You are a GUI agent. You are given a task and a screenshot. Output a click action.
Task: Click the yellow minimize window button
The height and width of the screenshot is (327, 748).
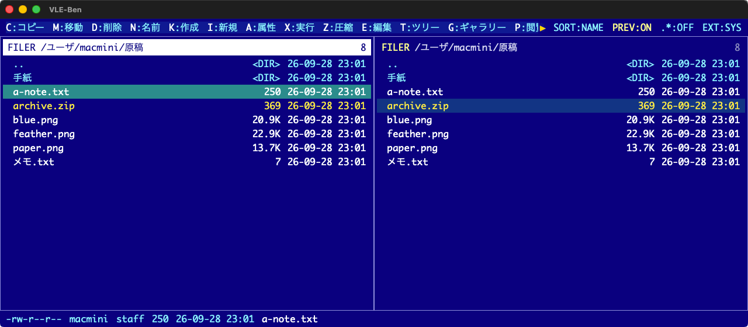coord(23,9)
